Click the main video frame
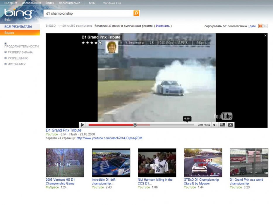This screenshot has height=205, width=273. (x=157, y=78)
